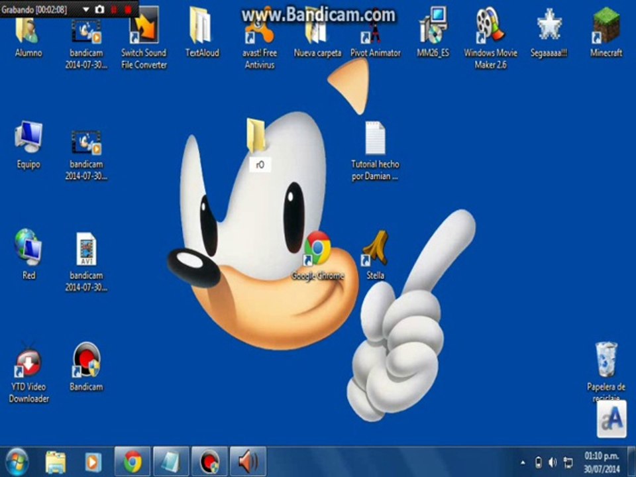Open YTD Video Downloader shortcut
The width and height of the screenshot is (636, 477).
click(28, 372)
